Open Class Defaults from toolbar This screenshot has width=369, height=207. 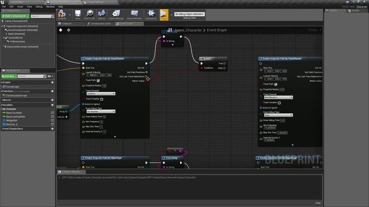[134, 14]
